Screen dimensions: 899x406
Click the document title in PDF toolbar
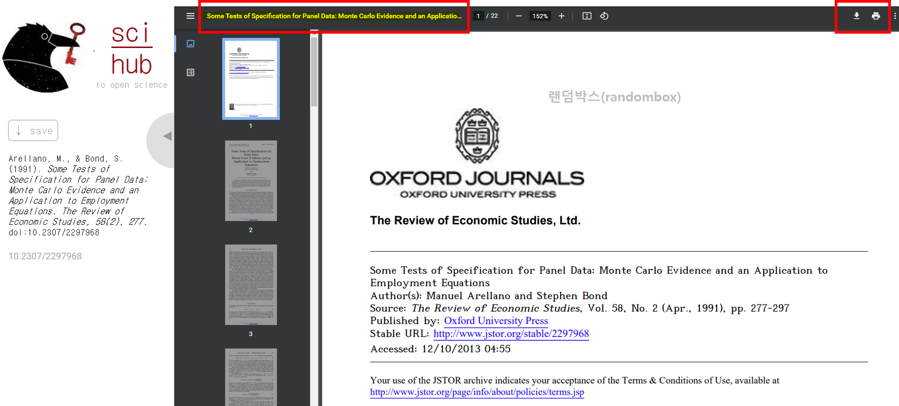[x=334, y=16]
